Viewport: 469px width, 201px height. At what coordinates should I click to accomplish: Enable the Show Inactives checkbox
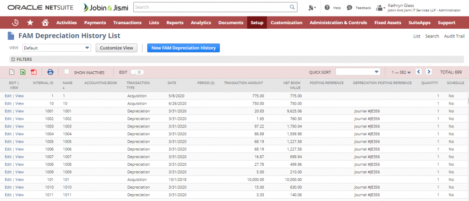coord(67,72)
